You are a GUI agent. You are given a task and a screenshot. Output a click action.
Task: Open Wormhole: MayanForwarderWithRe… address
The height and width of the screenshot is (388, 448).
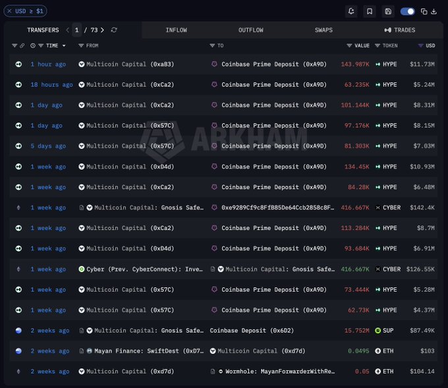tap(280, 372)
